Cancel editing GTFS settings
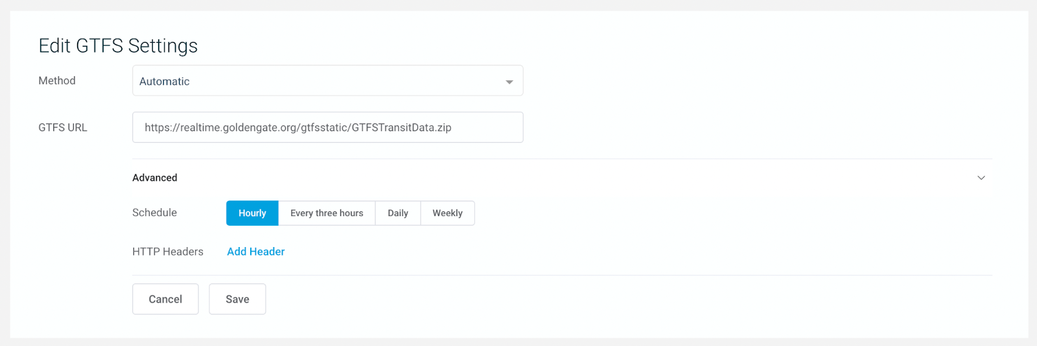 165,299
